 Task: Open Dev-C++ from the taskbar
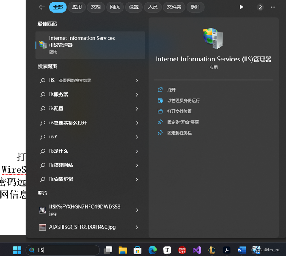(182, 250)
